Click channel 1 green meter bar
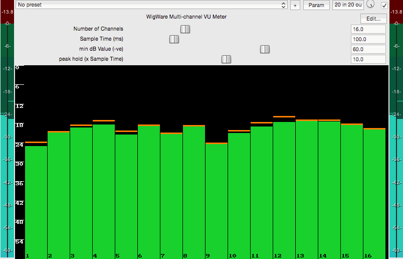 36,202
